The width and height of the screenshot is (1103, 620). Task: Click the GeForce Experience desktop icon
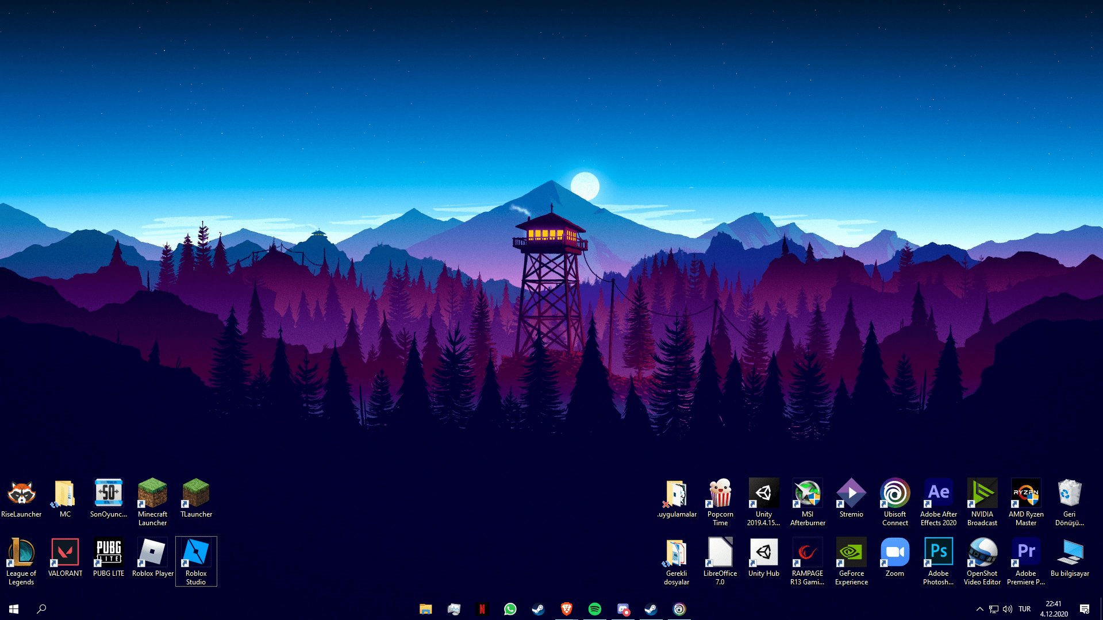click(851, 561)
